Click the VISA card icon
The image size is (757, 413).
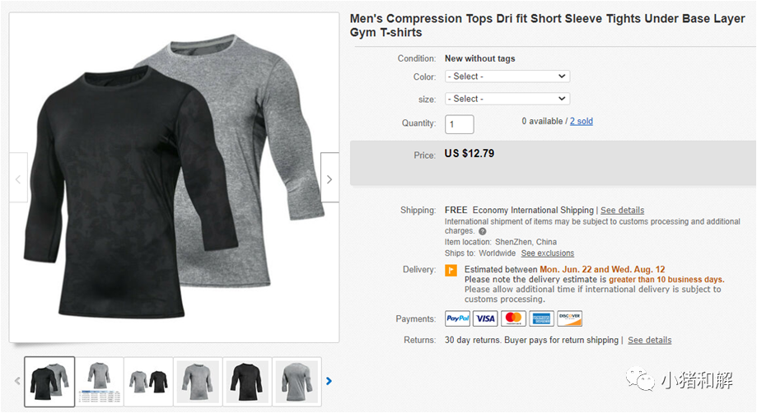tap(485, 318)
